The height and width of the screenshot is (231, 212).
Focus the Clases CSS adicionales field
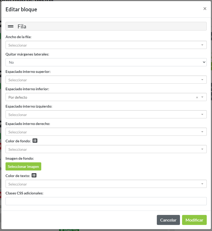[106, 201]
